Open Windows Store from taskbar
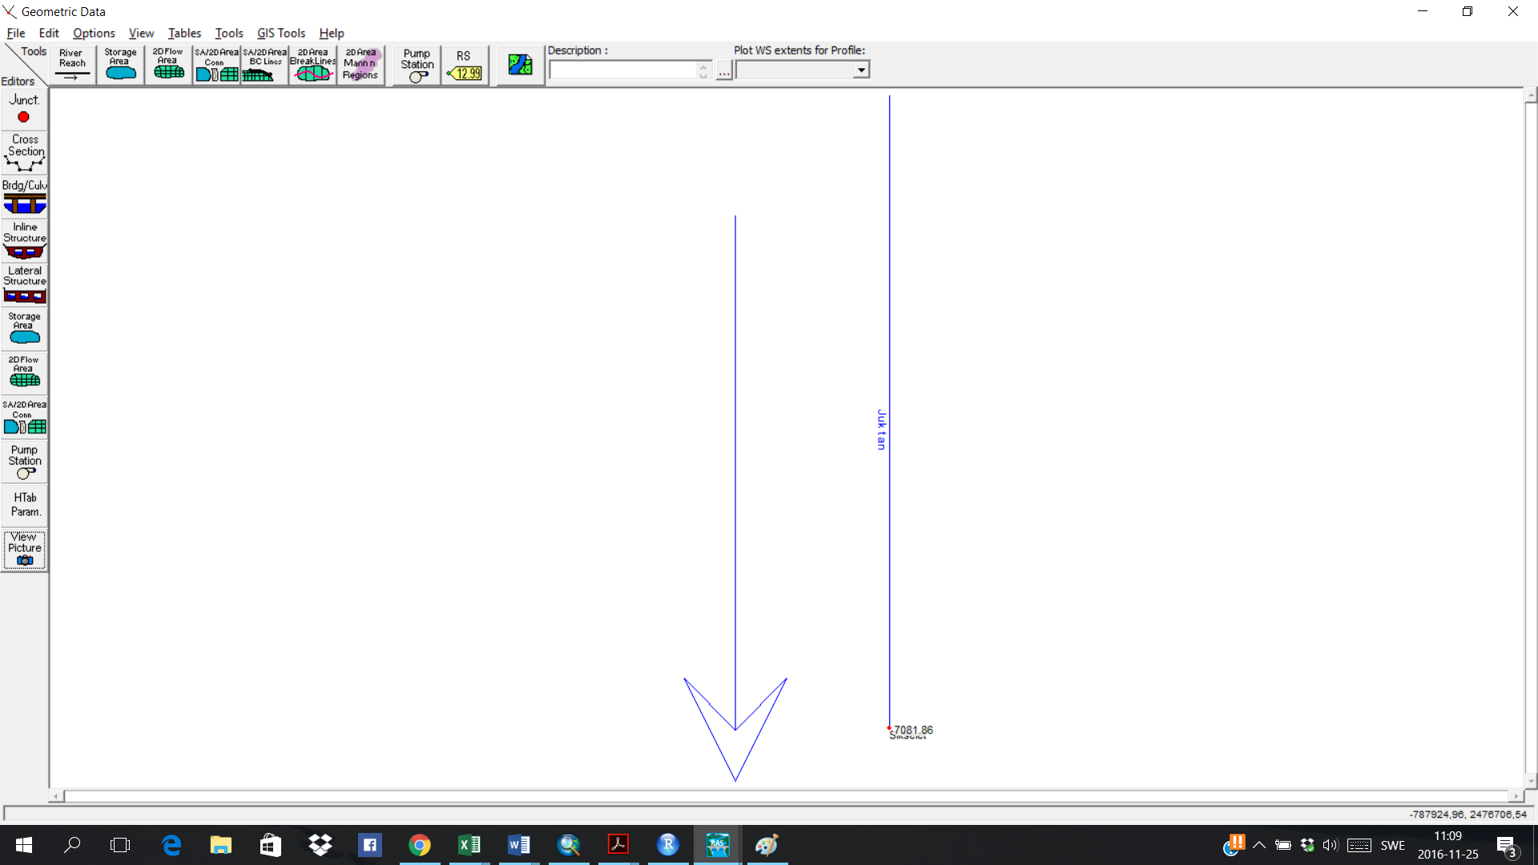Image resolution: width=1538 pixels, height=865 pixels. [x=271, y=845]
